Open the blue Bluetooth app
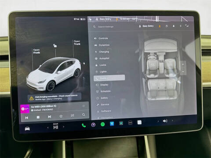 click(112, 124)
